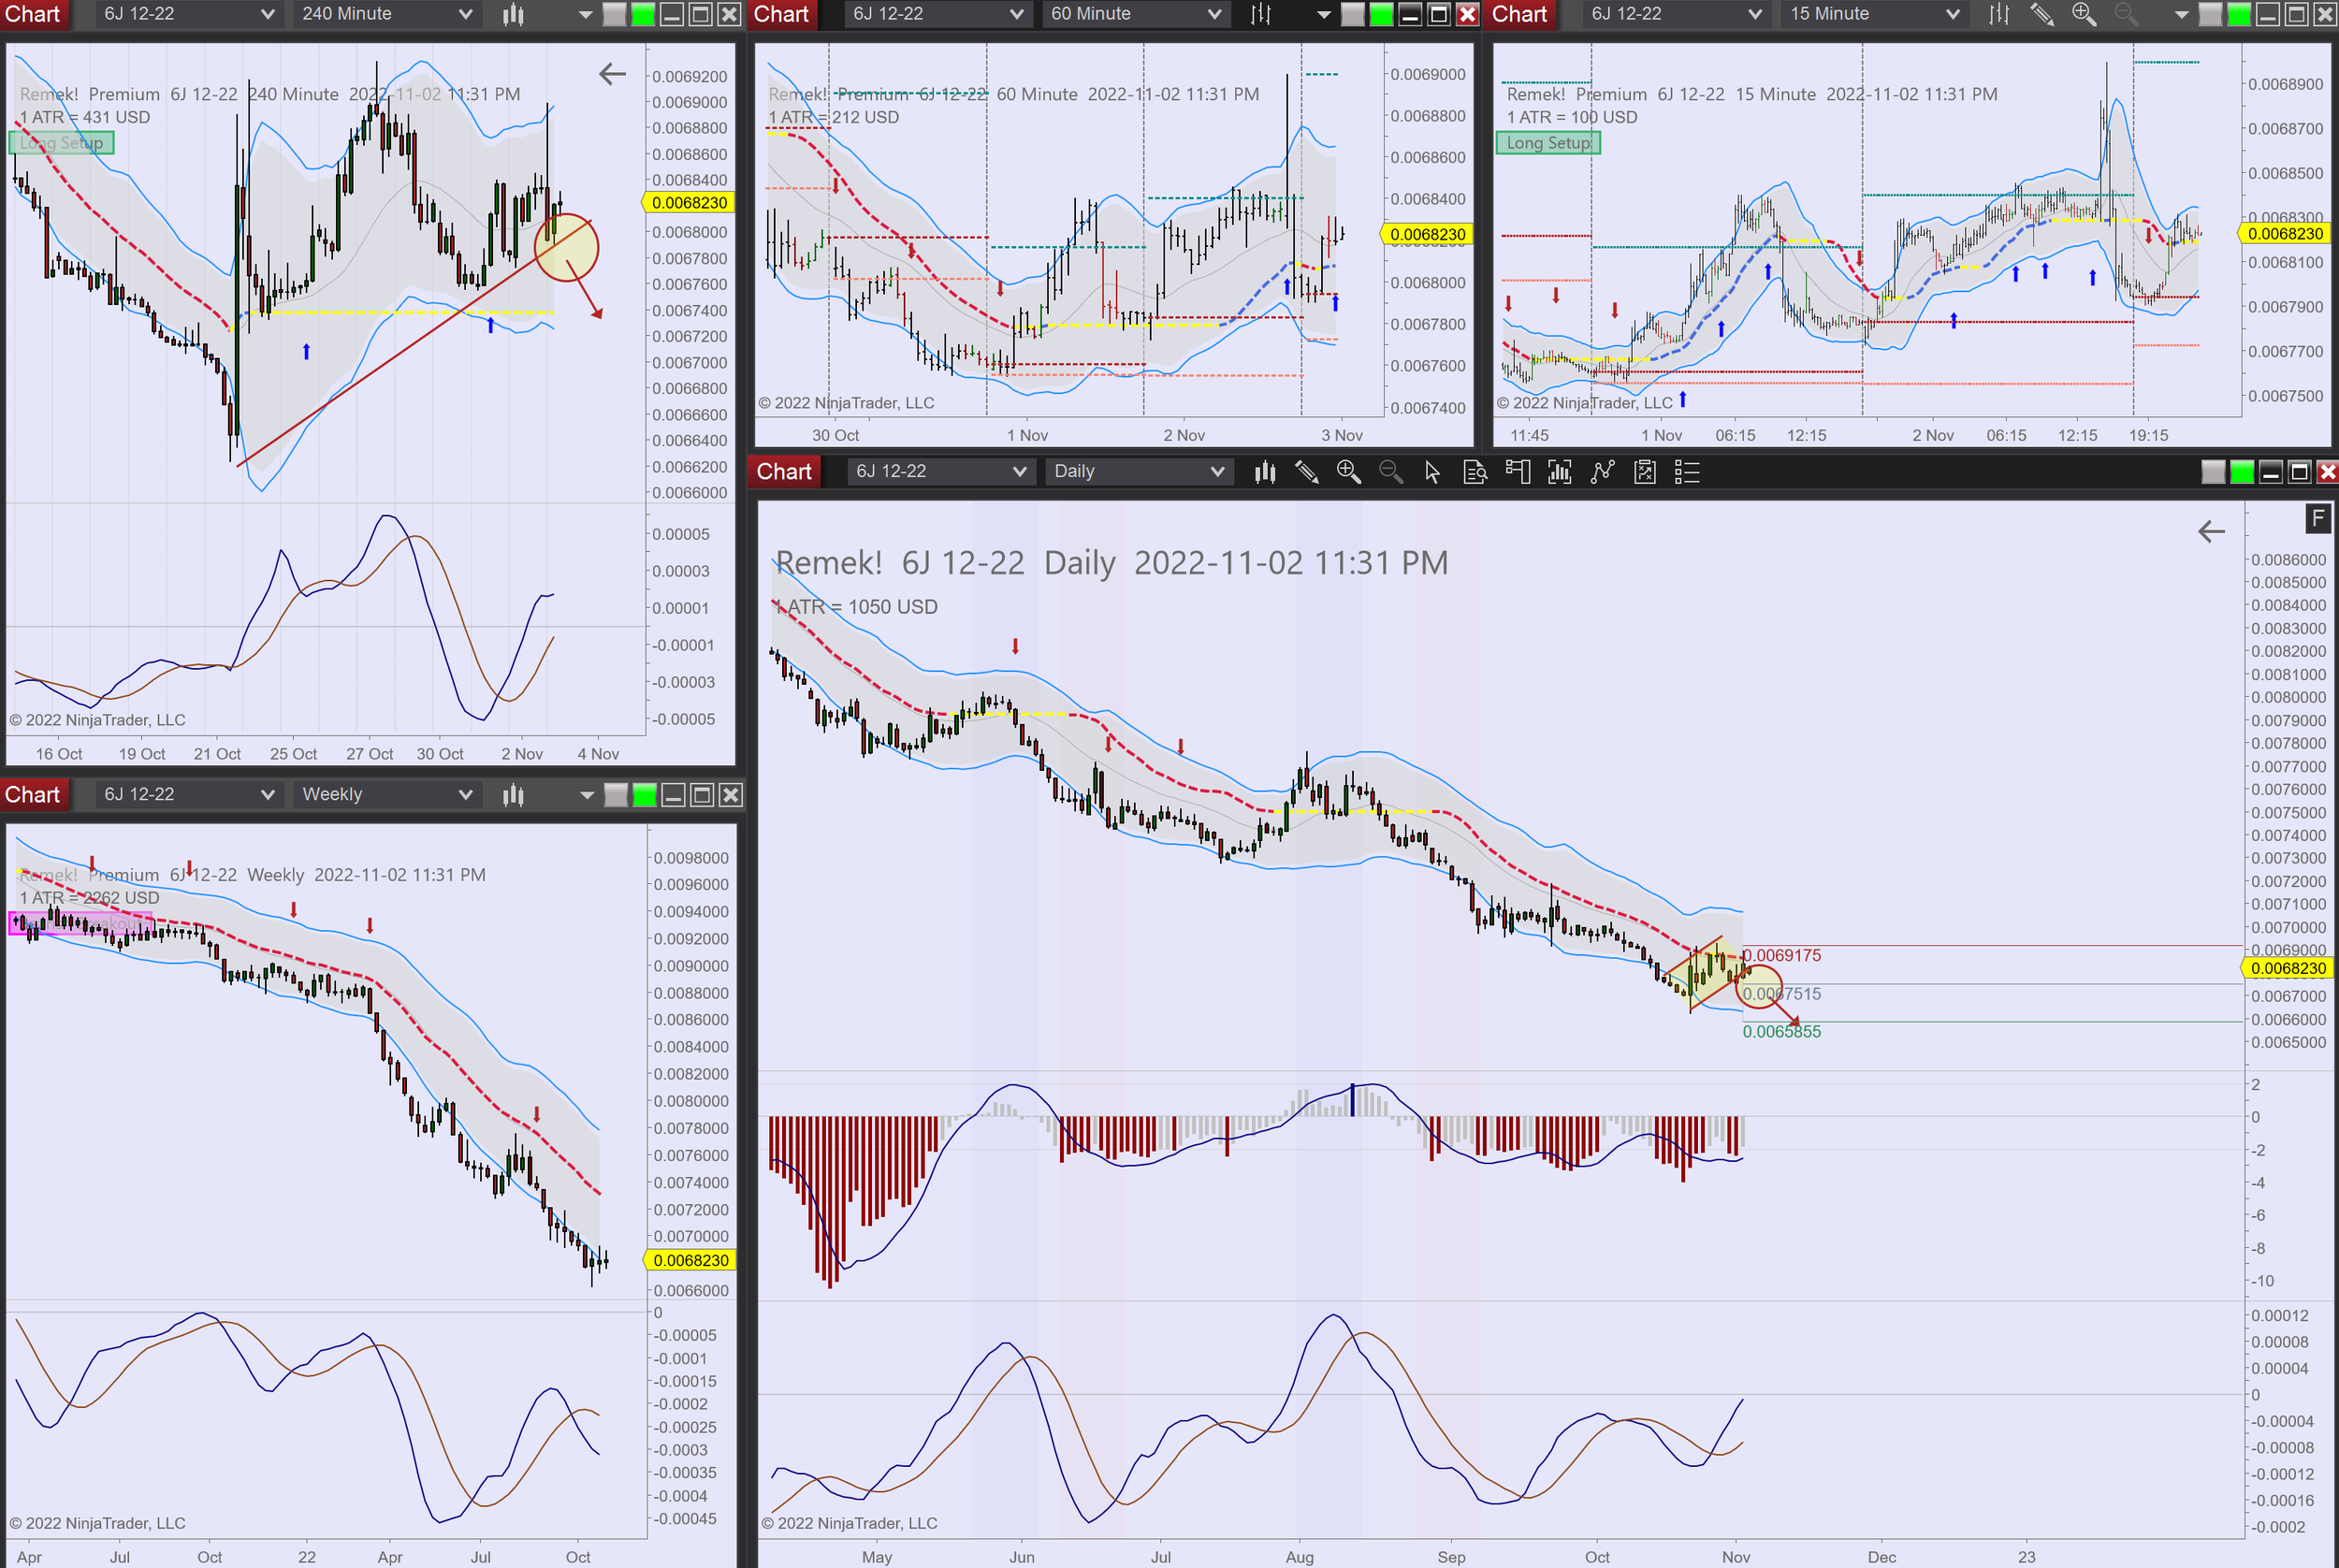Click the Chart tab of the 60 Minute window
This screenshot has height=1568, width=2339.
781,14
